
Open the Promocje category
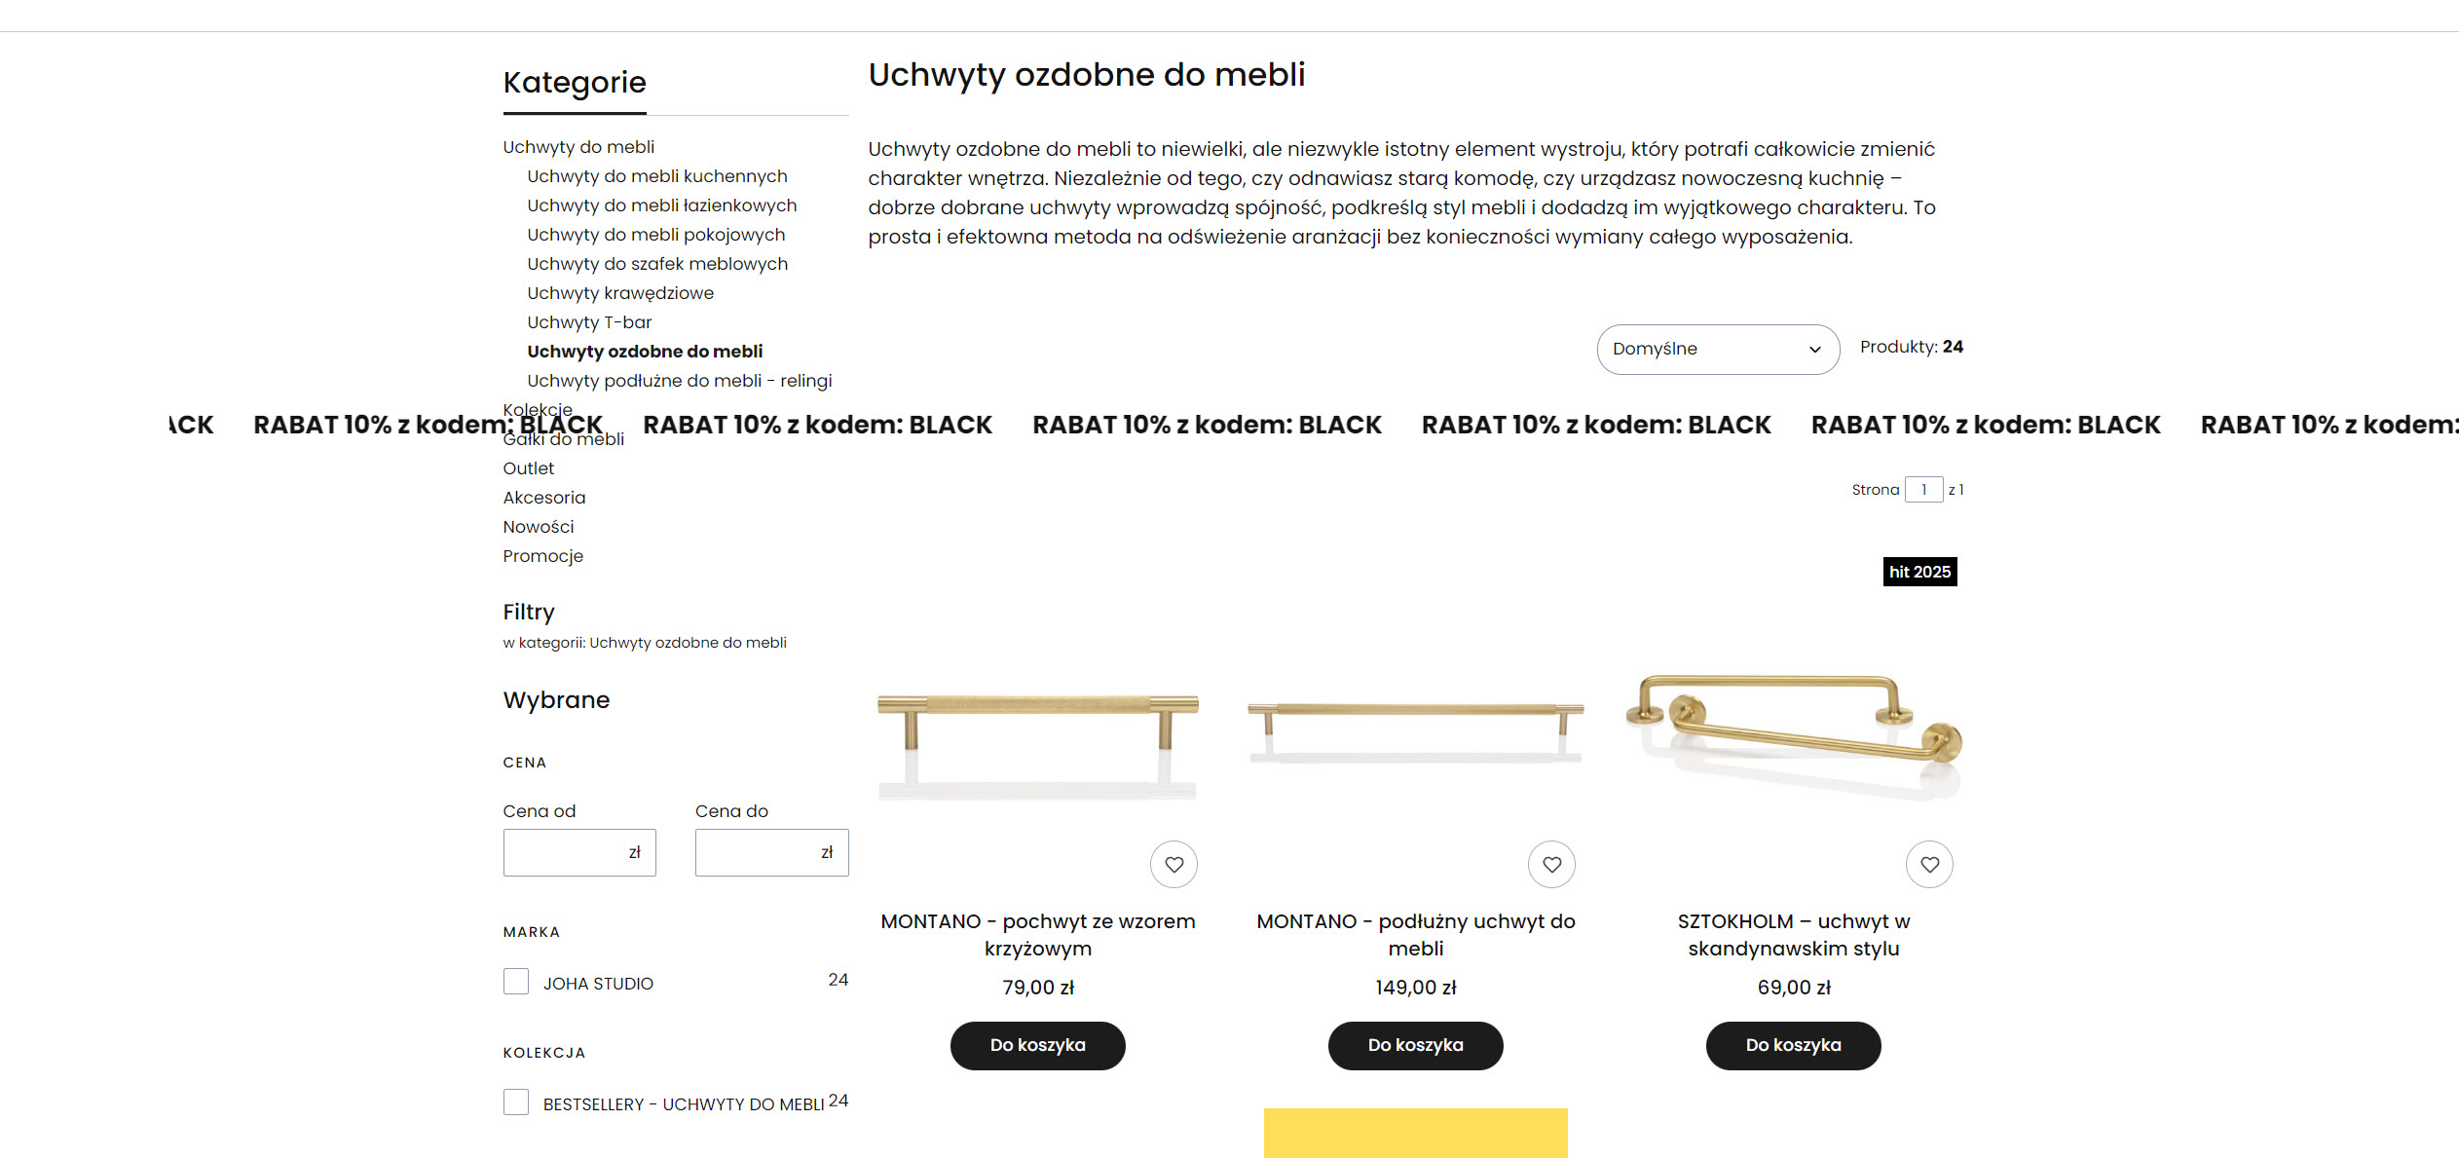click(x=542, y=556)
